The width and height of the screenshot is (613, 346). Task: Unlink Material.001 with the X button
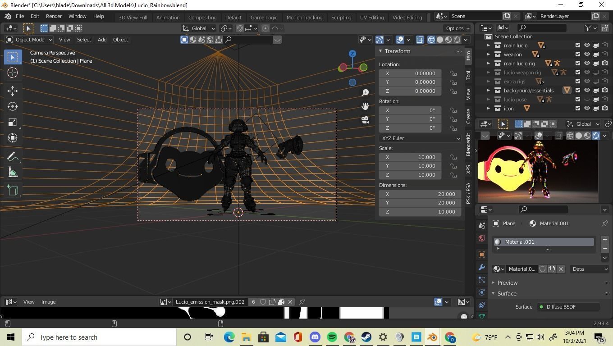561,269
